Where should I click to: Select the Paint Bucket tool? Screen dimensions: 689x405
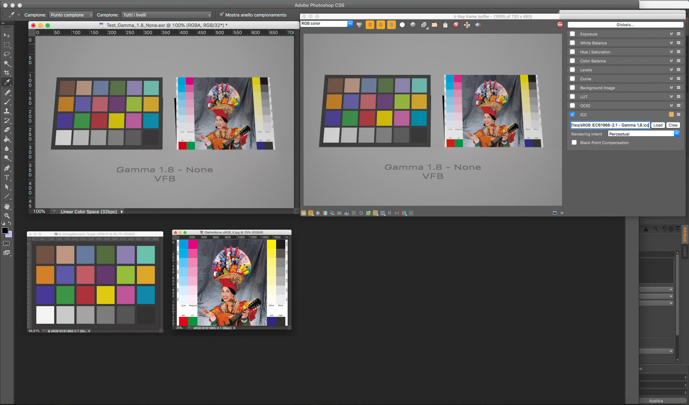[7, 139]
